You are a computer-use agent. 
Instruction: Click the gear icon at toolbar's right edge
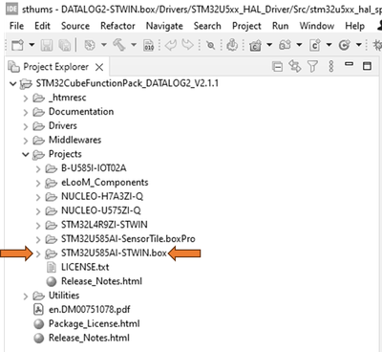click(378, 45)
